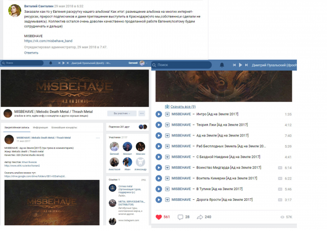The height and width of the screenshot is (231, 327).
Task: Share the post with arrow icon
Action: (200, 217)
